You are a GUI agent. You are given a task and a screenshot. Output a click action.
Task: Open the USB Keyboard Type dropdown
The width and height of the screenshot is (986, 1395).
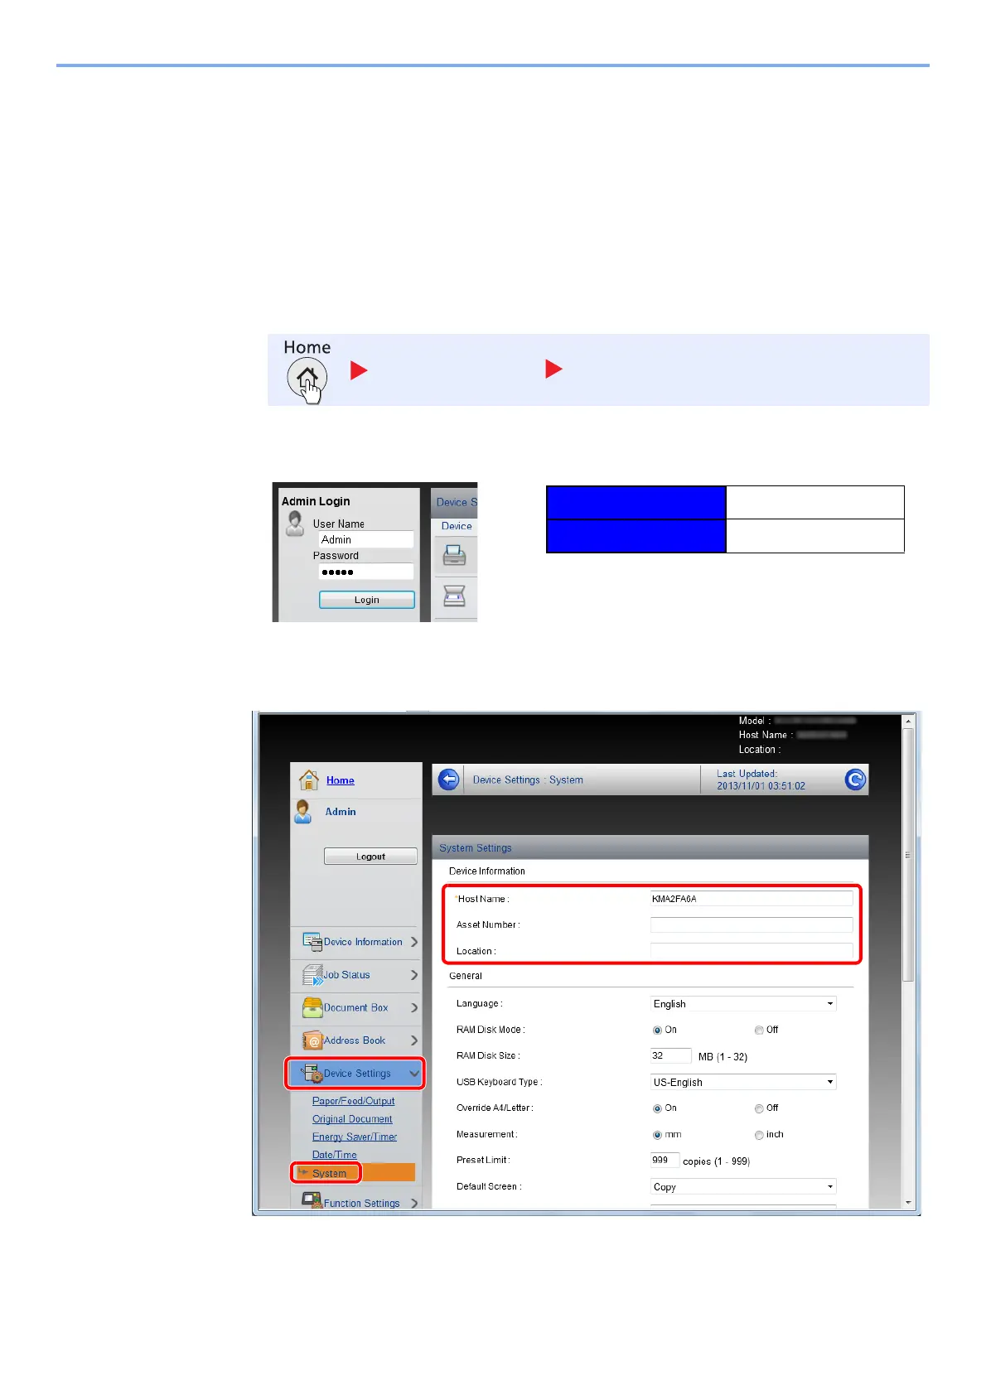(x=743, y=1082)
